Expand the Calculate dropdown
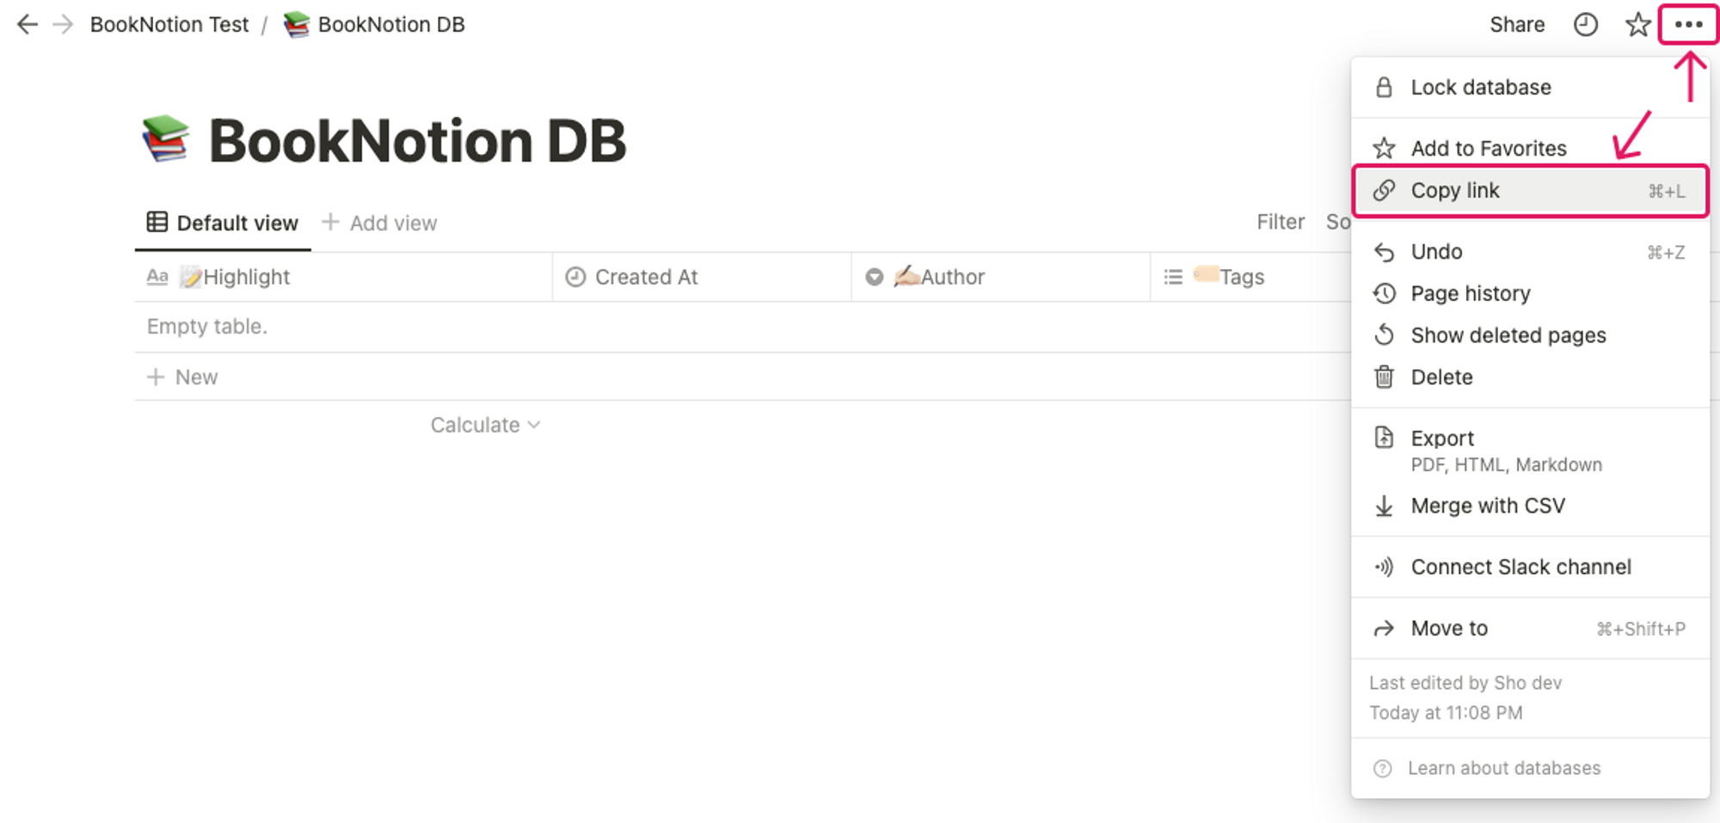This screenshot has height=823, width=1720. coord(486,425)
